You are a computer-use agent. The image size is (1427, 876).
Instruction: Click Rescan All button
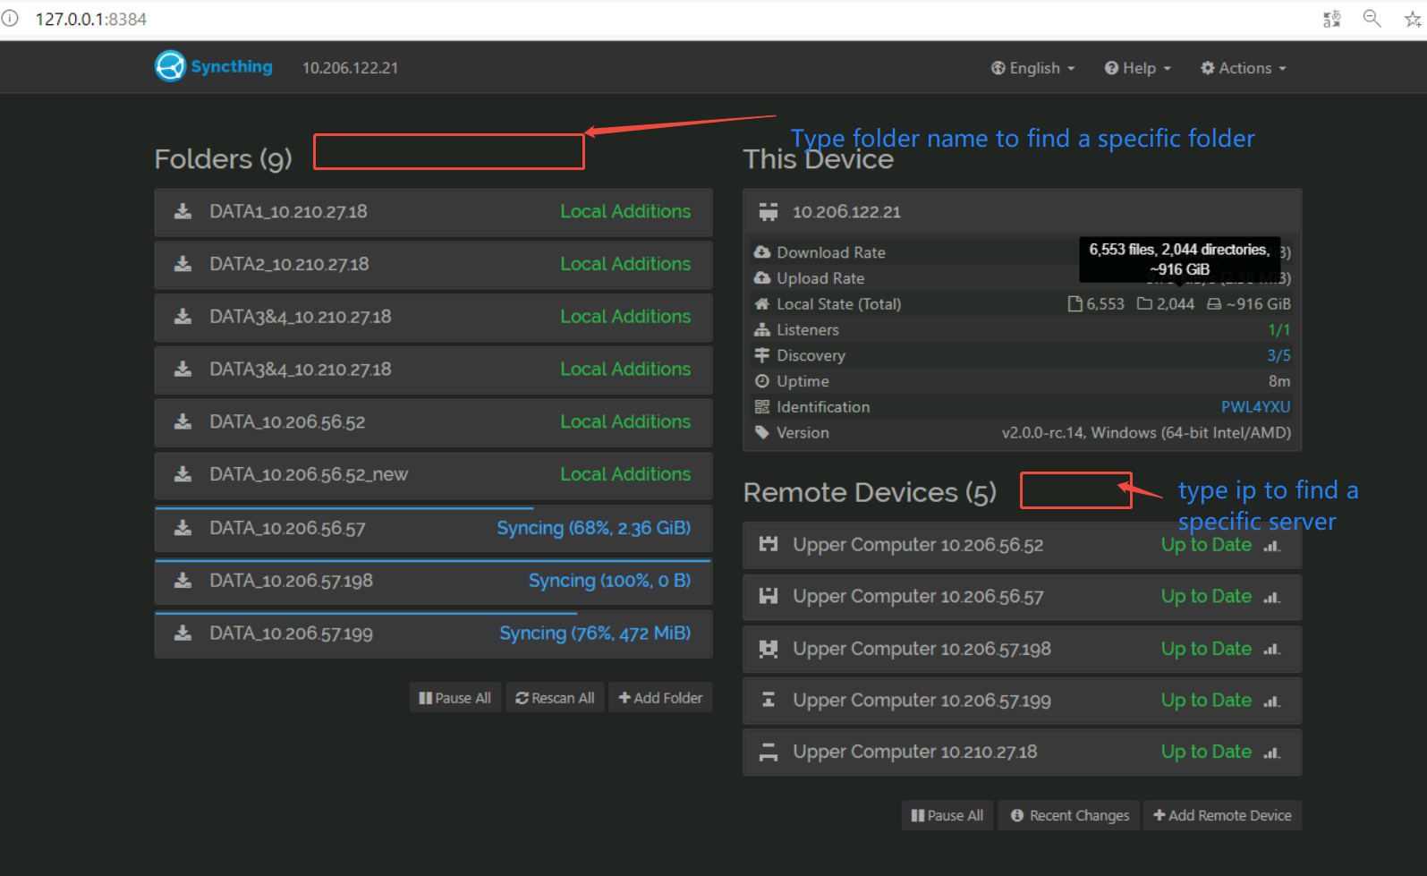pos(555,698)
